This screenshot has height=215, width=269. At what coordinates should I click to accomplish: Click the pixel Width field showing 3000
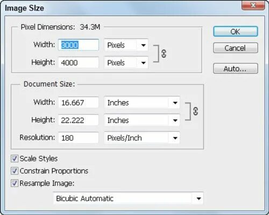click(79, 45)
